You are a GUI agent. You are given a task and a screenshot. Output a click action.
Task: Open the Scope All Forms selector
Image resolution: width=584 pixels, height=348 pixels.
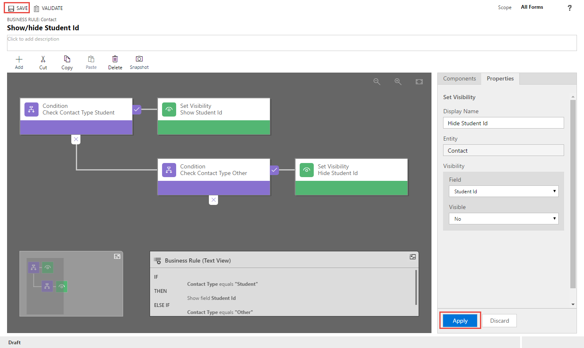pos(532,7)
